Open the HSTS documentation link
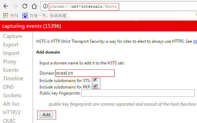Viewport: 197px width, 123px height. (x=195, y=41)
